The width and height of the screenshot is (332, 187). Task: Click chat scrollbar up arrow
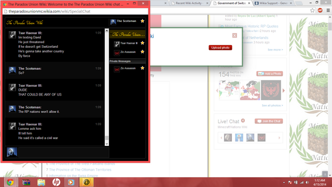pos(107,31)
